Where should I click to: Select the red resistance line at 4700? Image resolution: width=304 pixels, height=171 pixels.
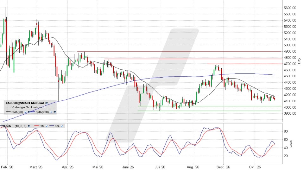point(244,64)
